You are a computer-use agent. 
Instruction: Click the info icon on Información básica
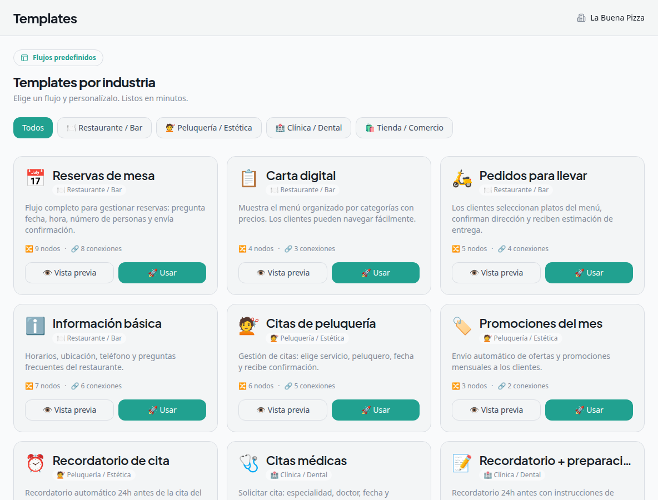click(35, 324)
